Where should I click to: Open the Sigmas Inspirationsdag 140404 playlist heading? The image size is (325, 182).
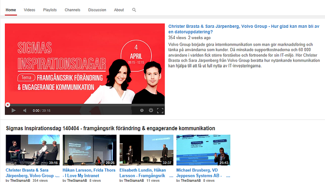pyautogui.click(x=111, y=128)
